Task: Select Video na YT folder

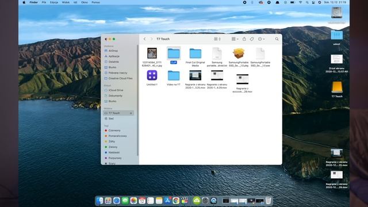Action: pyautogui.click(x=174, y=75)
